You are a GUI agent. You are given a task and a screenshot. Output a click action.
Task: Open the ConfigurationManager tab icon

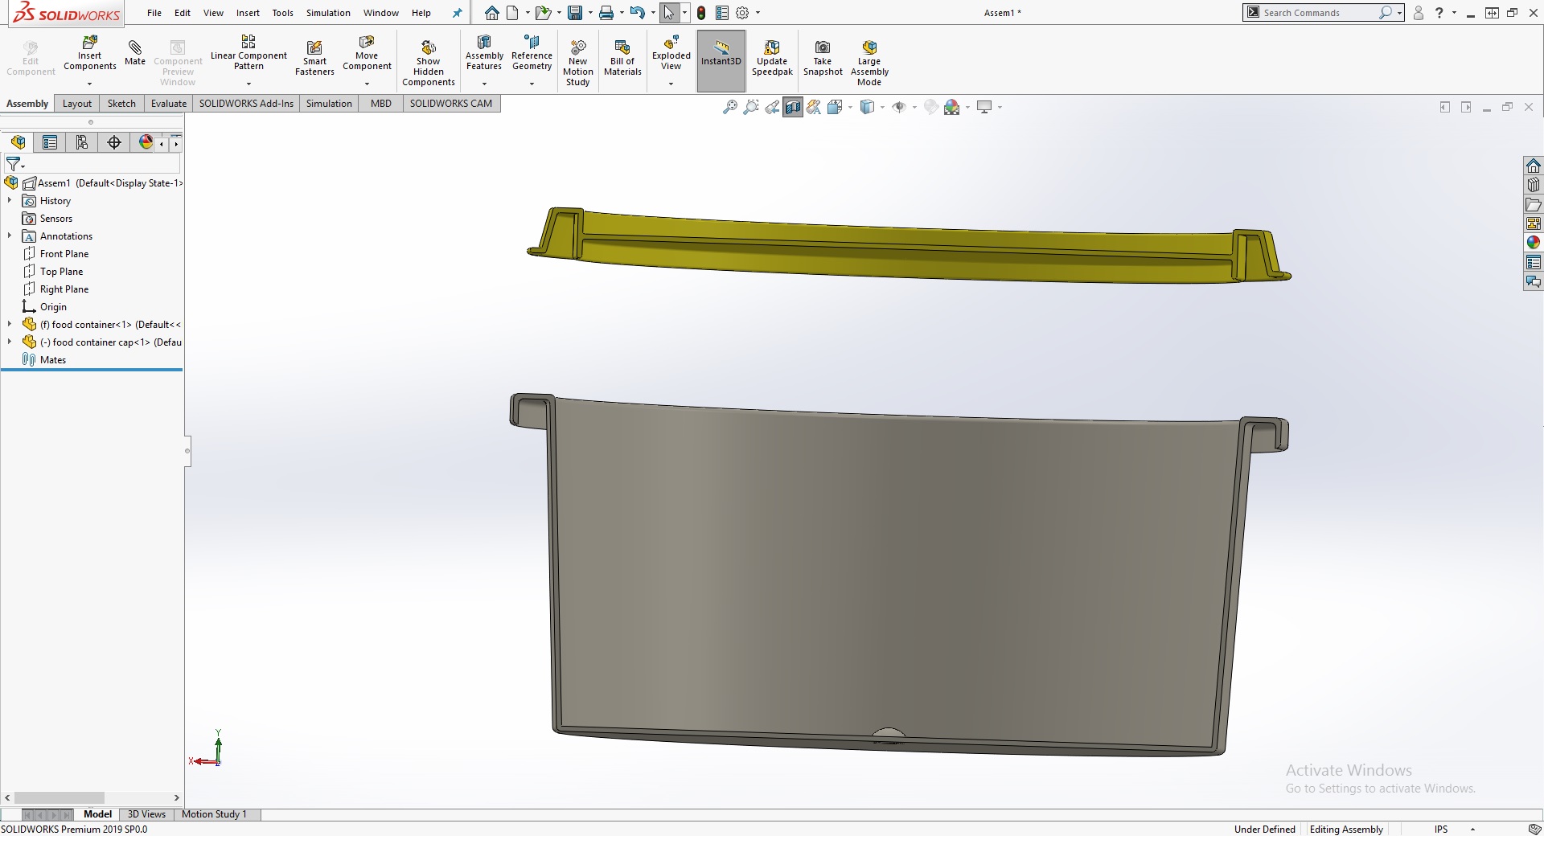coord(81,142)
